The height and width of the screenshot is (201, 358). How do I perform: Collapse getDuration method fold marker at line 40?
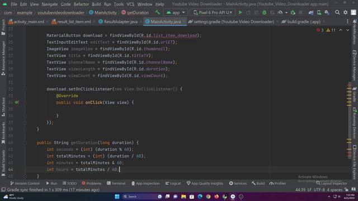[25, 143]
